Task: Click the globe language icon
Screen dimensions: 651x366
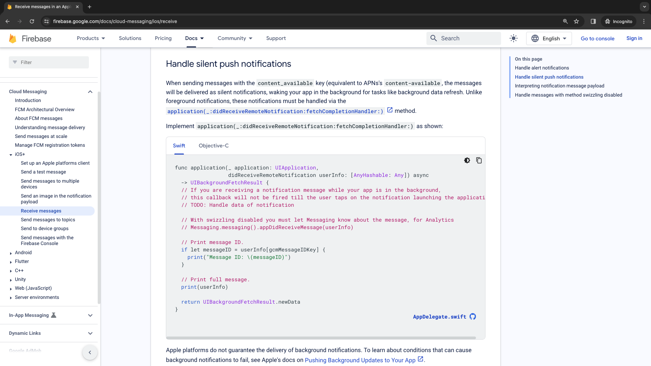Action: [x=535, y=38]
